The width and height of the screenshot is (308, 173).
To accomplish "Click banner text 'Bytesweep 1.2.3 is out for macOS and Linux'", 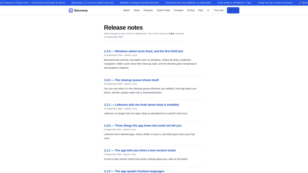I will pyautogui.click(x=93, y=3).
